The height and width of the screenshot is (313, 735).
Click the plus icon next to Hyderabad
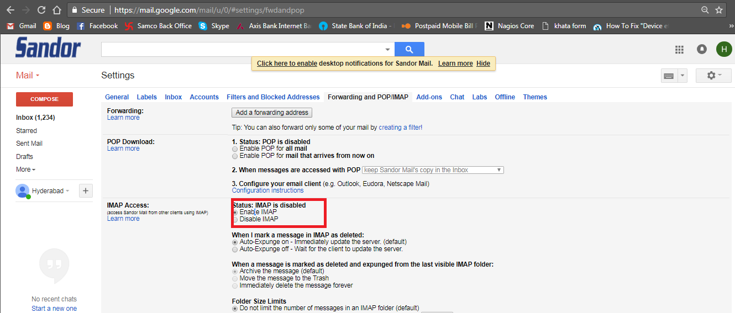click(x=86, y=191)
